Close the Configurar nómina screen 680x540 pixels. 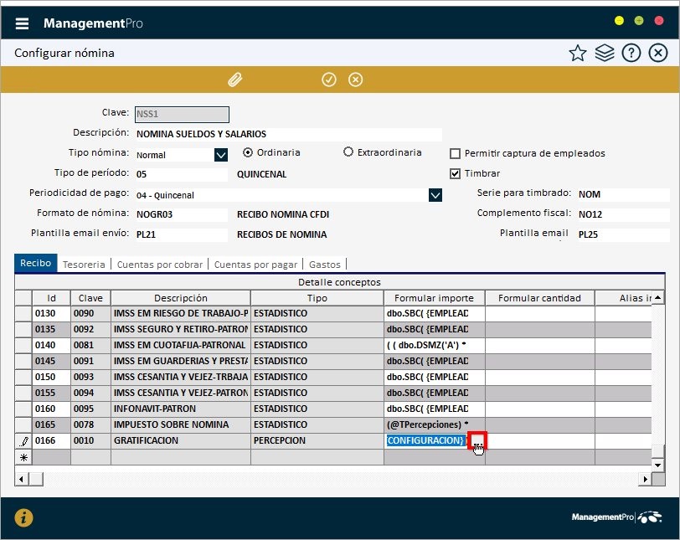pos(658,54)
